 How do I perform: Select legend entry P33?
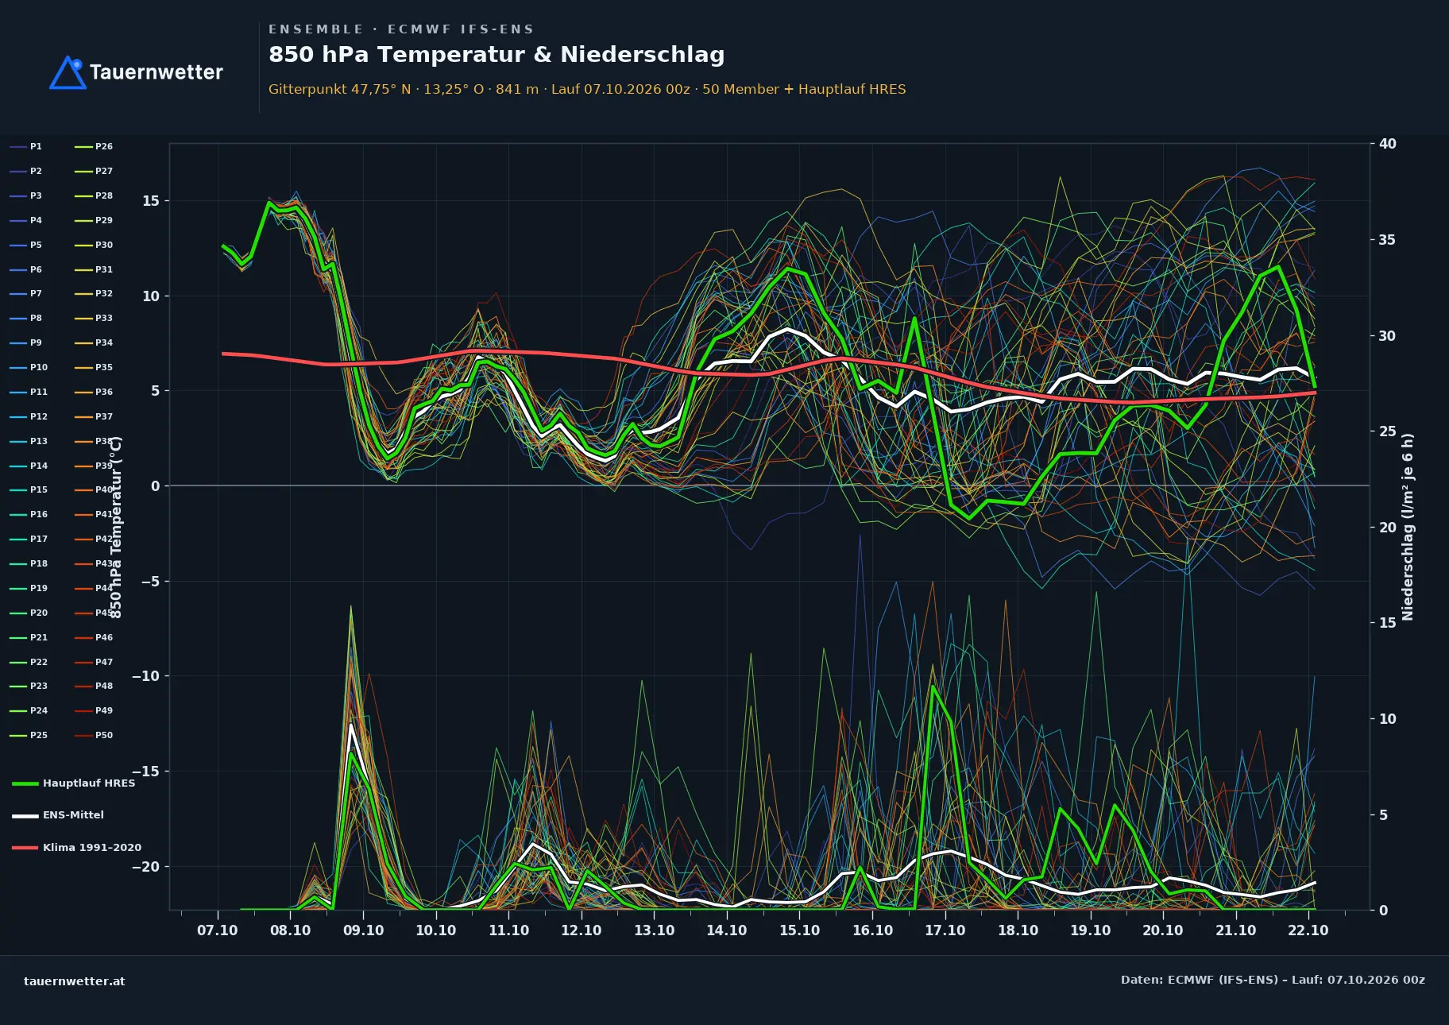click(94, 318)
